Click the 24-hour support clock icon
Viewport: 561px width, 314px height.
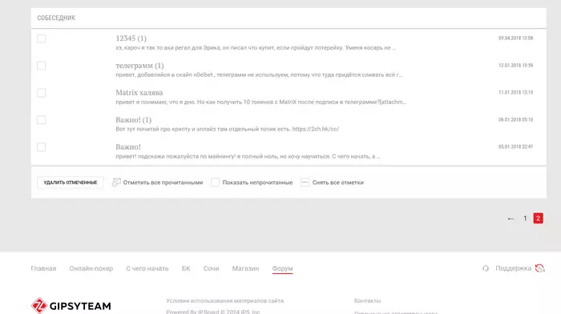[539, 268]
